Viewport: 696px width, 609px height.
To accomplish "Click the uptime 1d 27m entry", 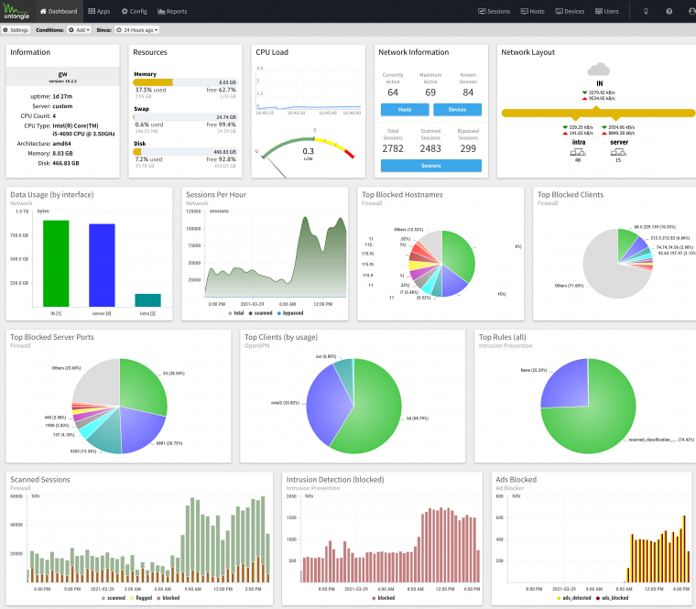I will pos(51,96).
